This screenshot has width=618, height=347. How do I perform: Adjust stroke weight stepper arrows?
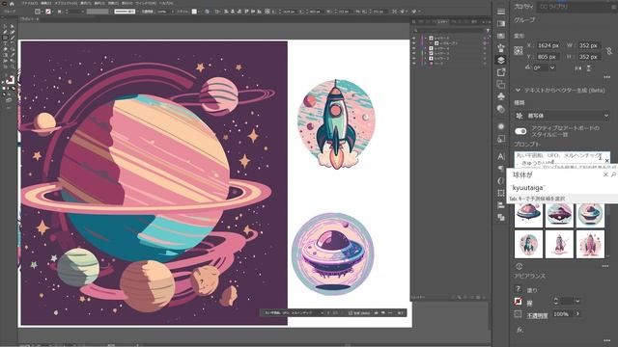click(556, 302)
